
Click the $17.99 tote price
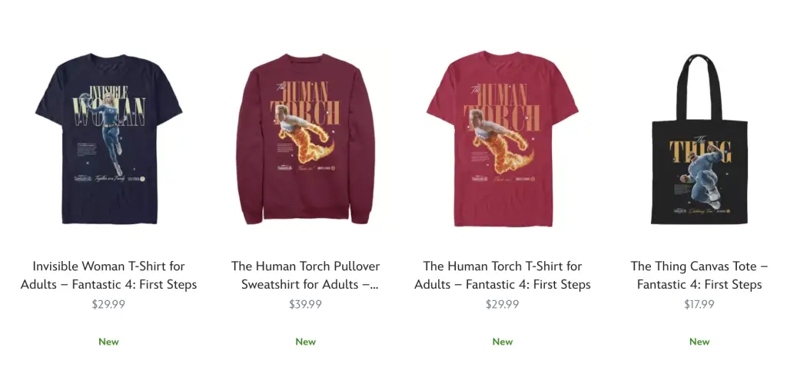point(699,304)
